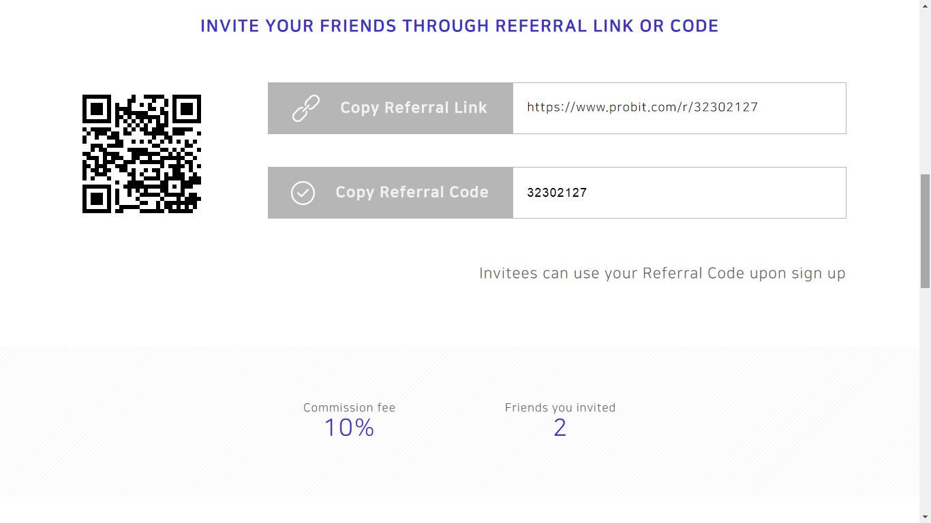Click the Friends you invited label
Viewport: 931px width, 523px height.
click(x=560, y=407)
